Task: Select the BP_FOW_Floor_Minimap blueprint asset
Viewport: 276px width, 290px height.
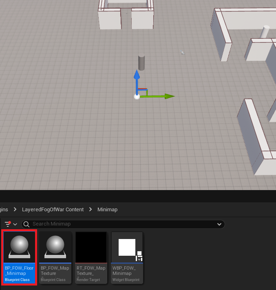Action: coord(19,257)
